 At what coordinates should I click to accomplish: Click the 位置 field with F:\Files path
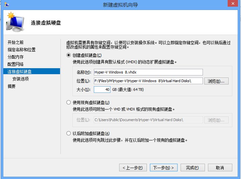click(x=148, y=81)
